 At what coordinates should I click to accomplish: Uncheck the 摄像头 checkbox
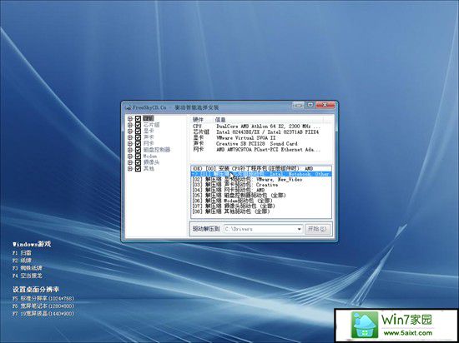point(139,162)
